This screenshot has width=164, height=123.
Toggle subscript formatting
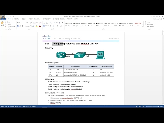(x=28, y=26)
